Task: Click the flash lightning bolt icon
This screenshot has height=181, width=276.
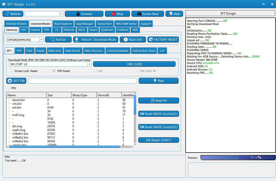Action: (155, 81)
